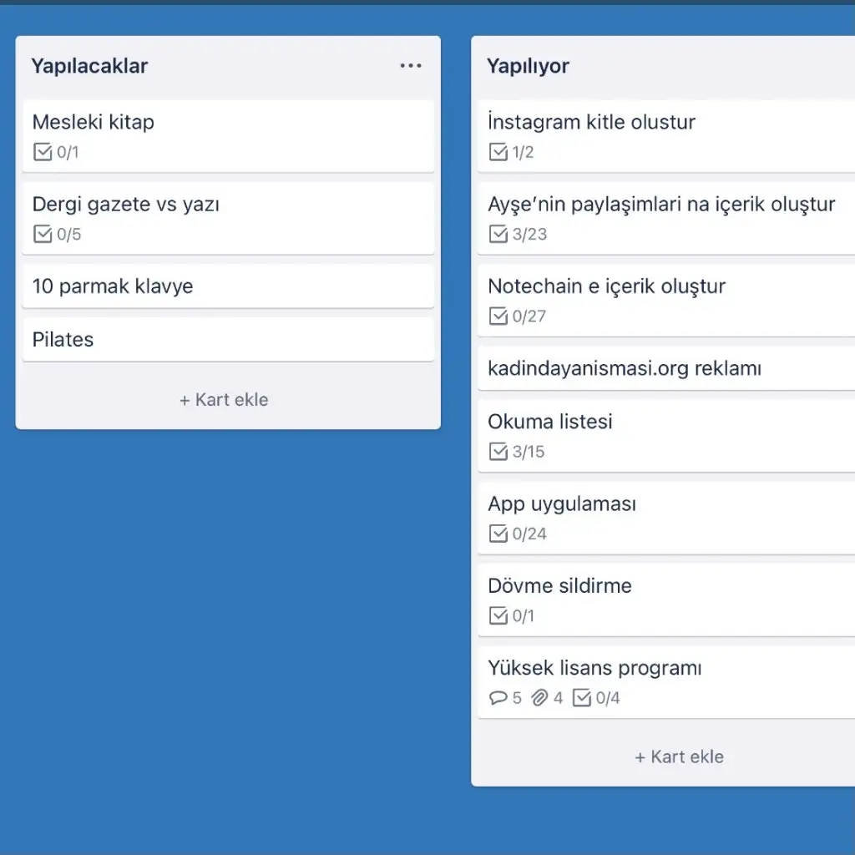
Task: Click checklist icon on App uygulaması card
Action: click(x=498, y=534)
